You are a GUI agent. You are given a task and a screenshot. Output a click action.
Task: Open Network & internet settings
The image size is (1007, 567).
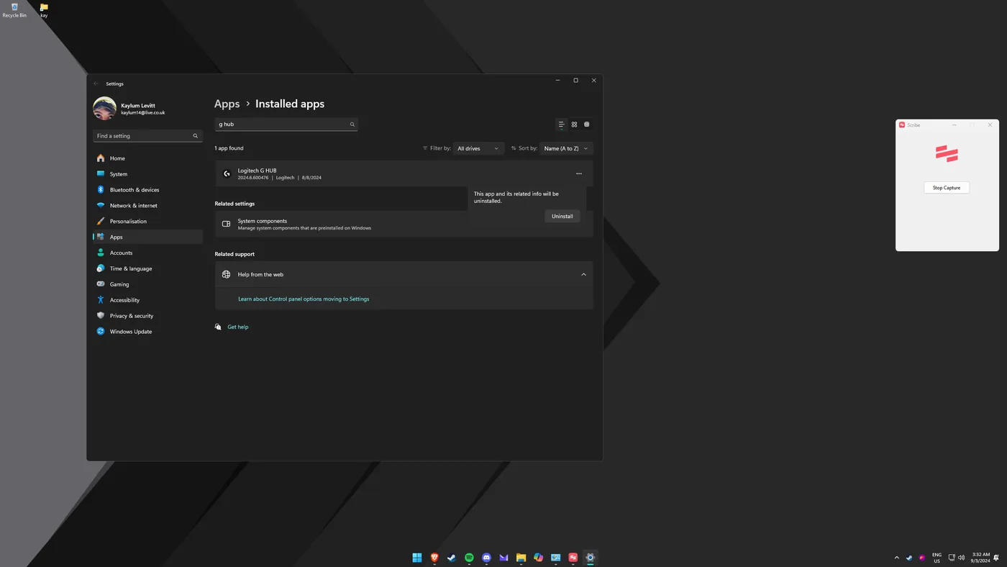[147, 206]
